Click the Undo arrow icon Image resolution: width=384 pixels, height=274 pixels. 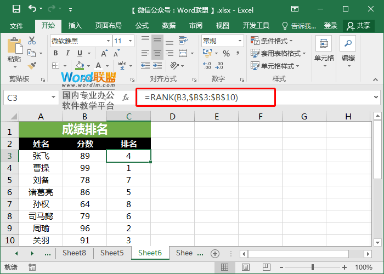(x=32, y=9)
